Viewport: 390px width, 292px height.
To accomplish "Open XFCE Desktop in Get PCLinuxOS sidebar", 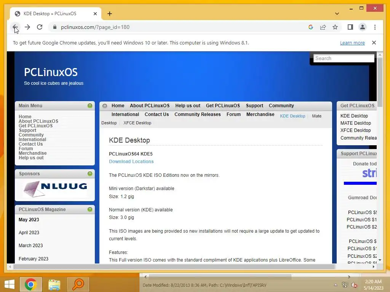I will (355, 130).
